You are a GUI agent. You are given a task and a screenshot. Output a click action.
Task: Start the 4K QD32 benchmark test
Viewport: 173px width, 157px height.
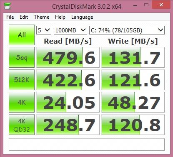[22, 125]
